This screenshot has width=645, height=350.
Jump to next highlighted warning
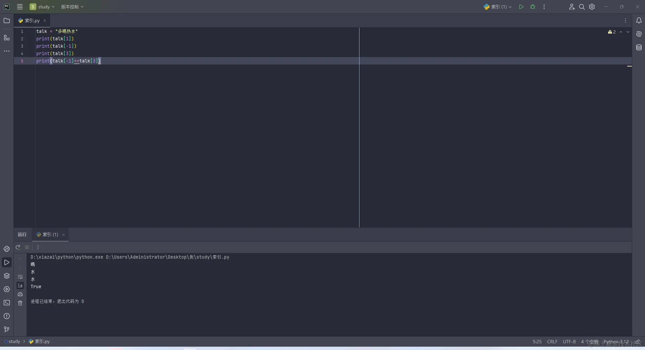628,32
